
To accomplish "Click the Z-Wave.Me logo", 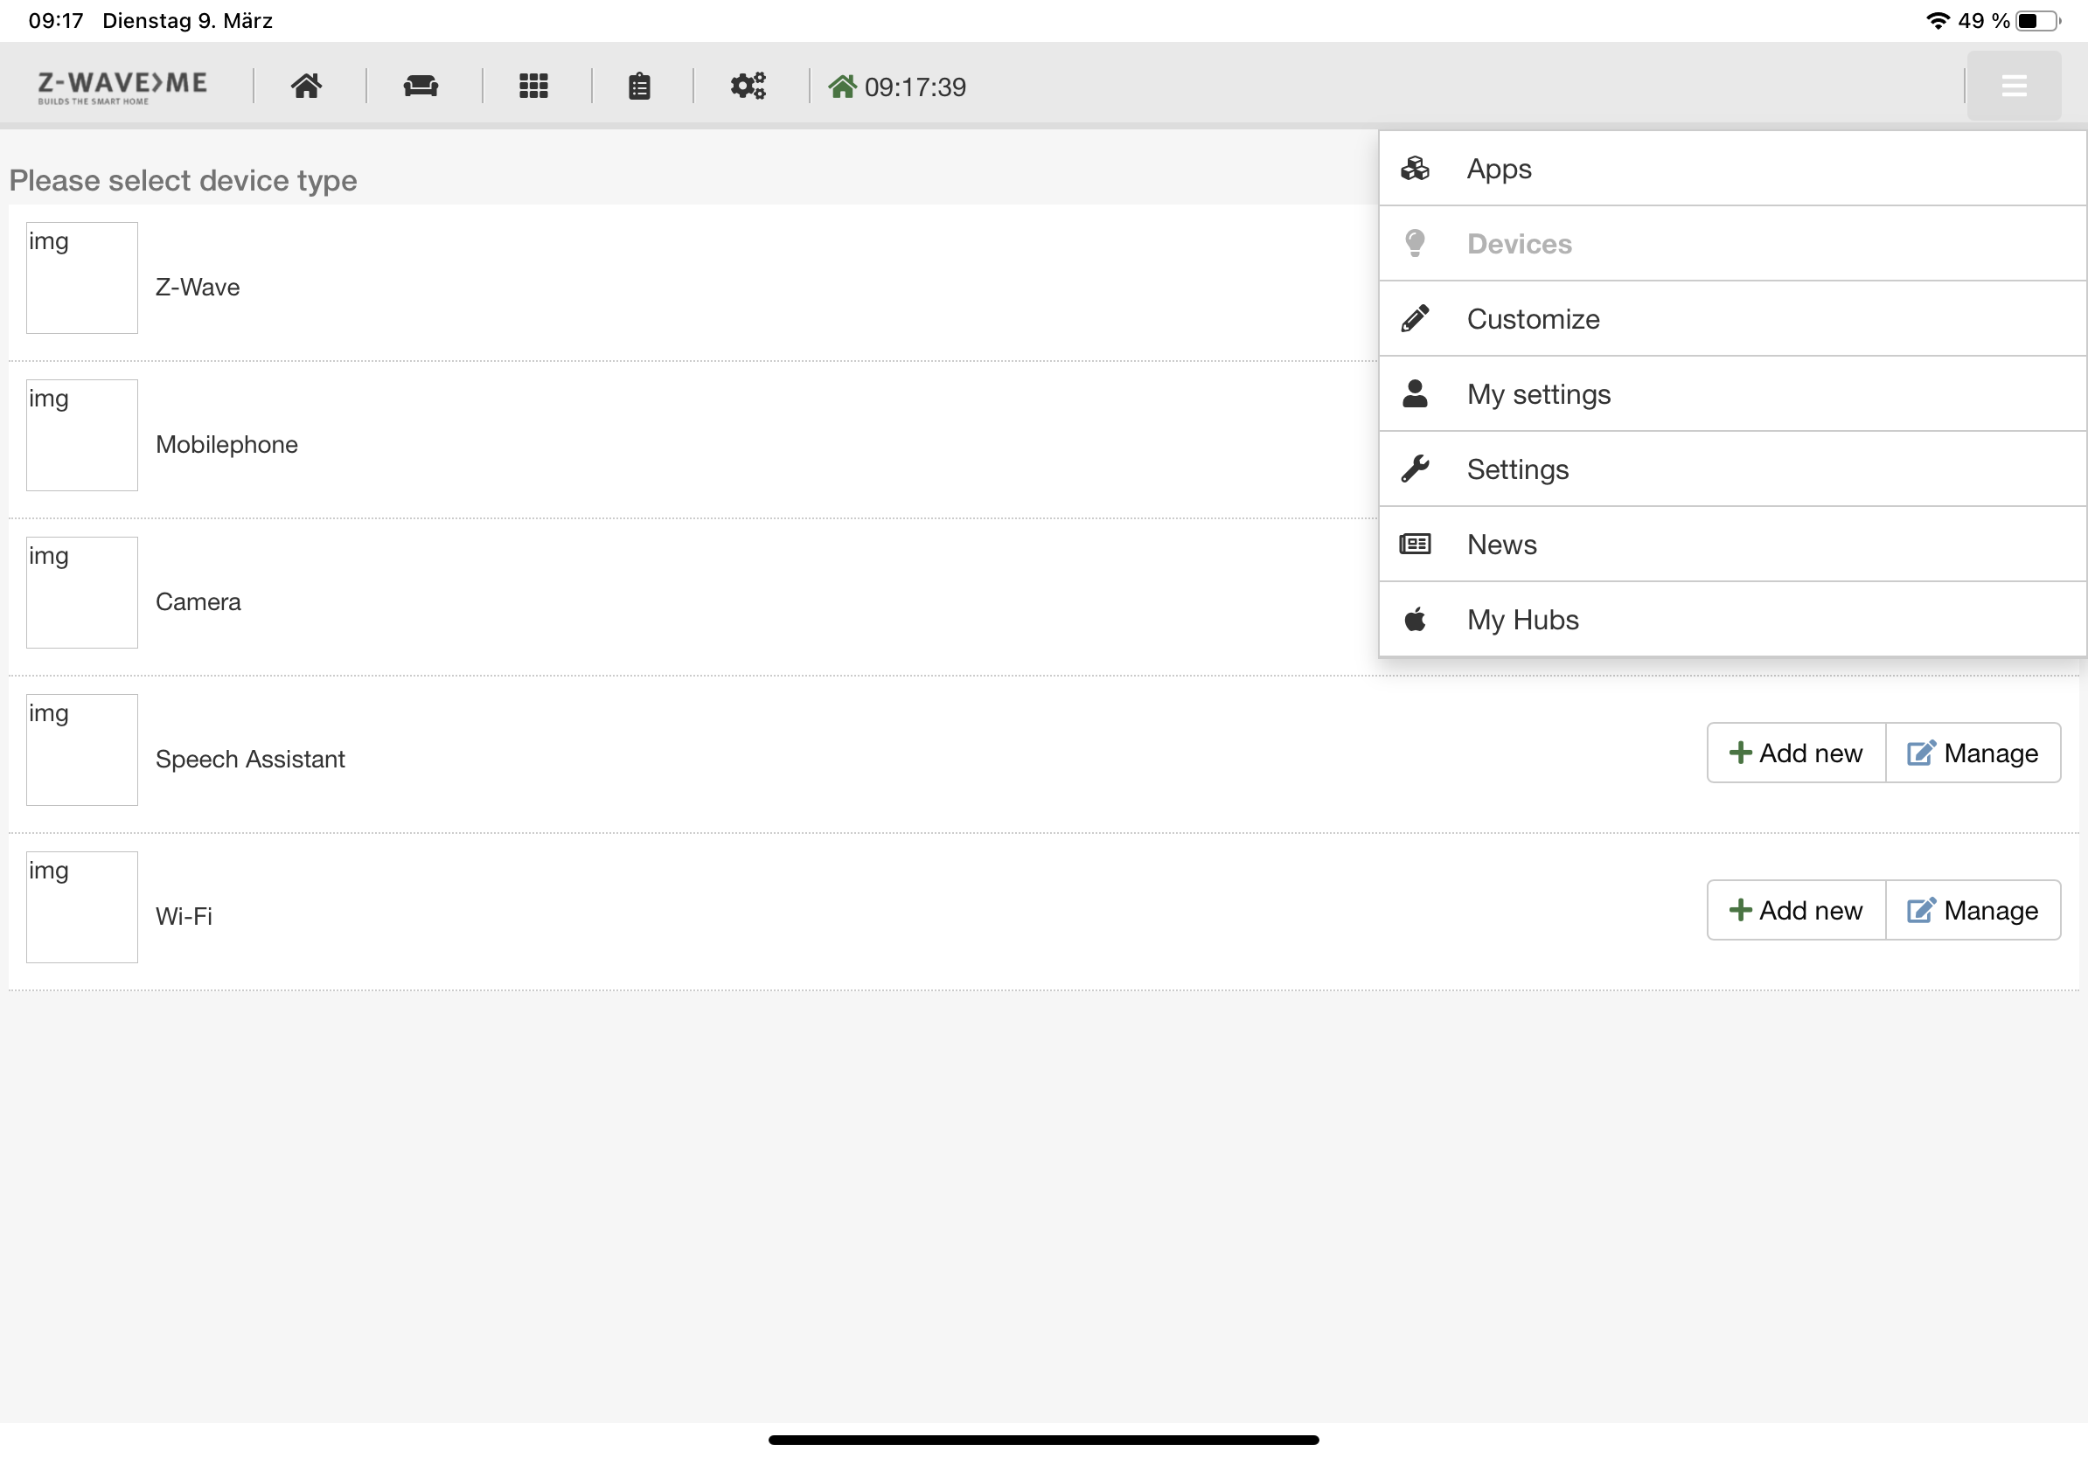I will pyautogui.click(x=122, y=87).
